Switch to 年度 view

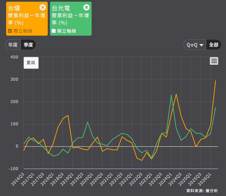coord(13,45)
